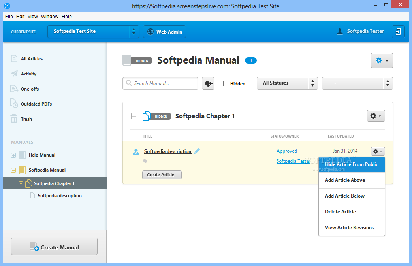Open the manual gear settings dropdown
This screenshot has height=266, width=412.
pos(382,60)
